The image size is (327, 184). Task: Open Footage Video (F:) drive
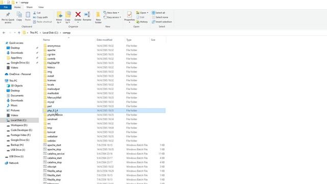pos(20,135)
